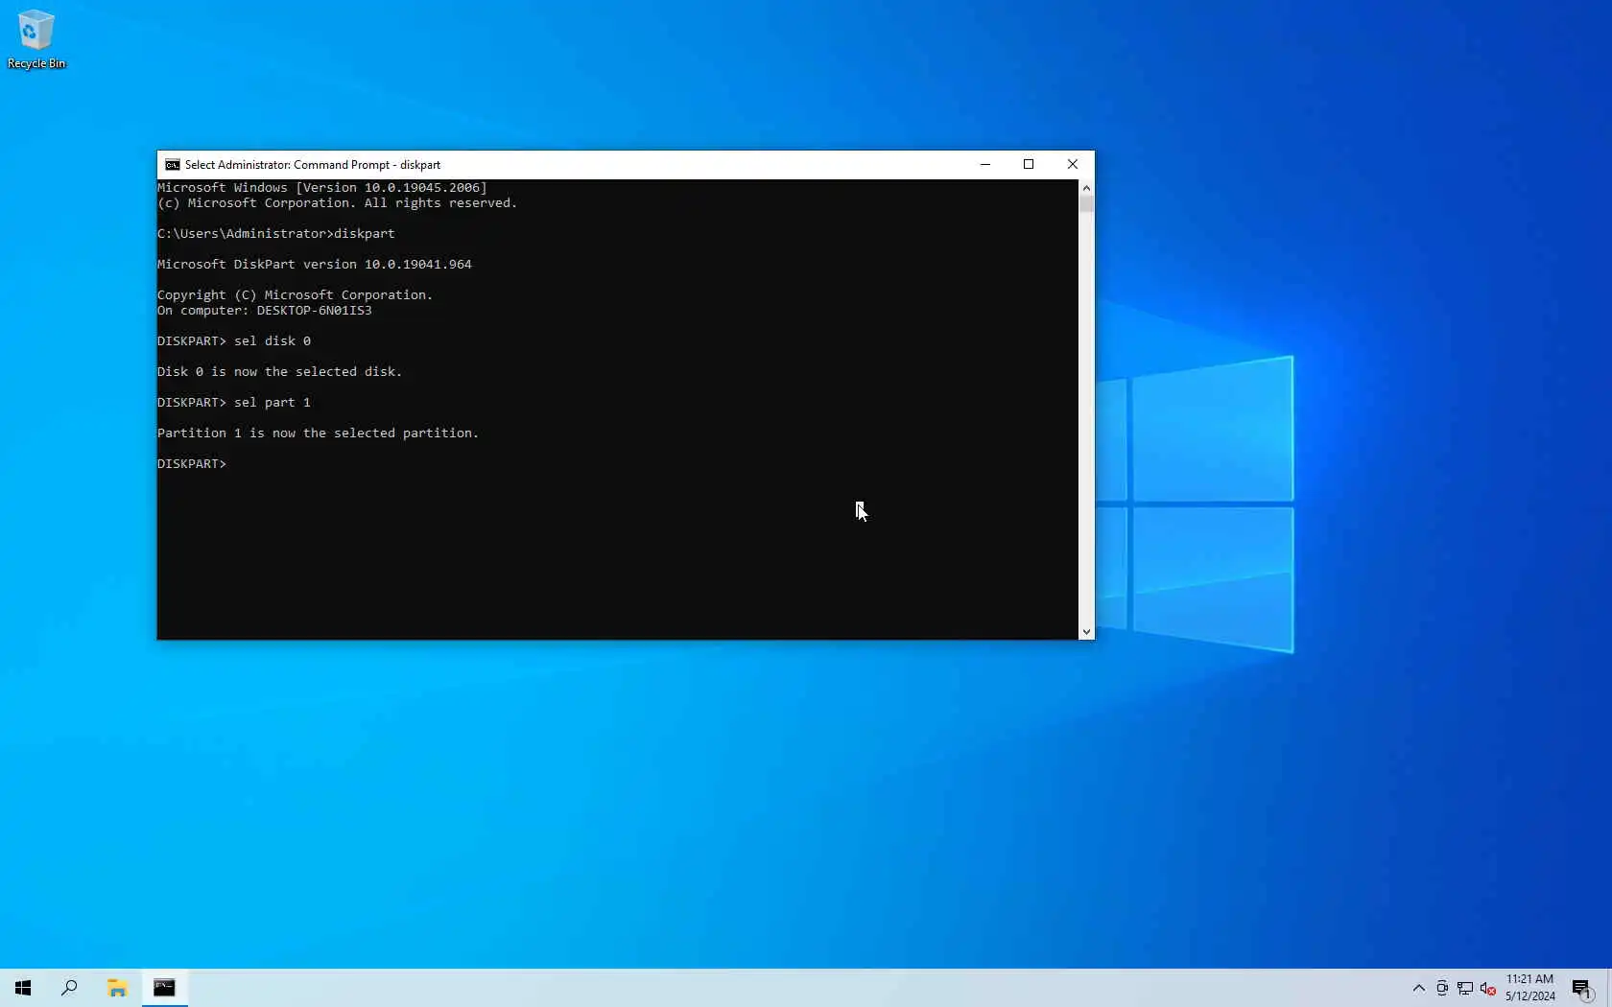This screenshot has width=1612, height=1007.
Task: Click the 'On computer: DESKTOP-6N01IS3' line
Action: pyautogui.click(x=265, y=311)
